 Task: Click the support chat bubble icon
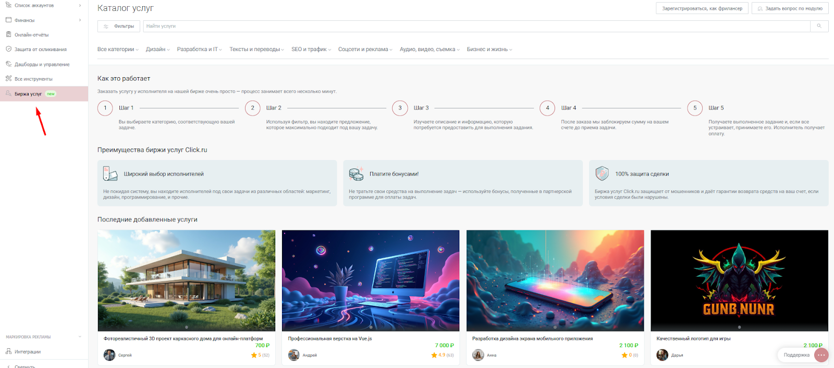[821, 355]
